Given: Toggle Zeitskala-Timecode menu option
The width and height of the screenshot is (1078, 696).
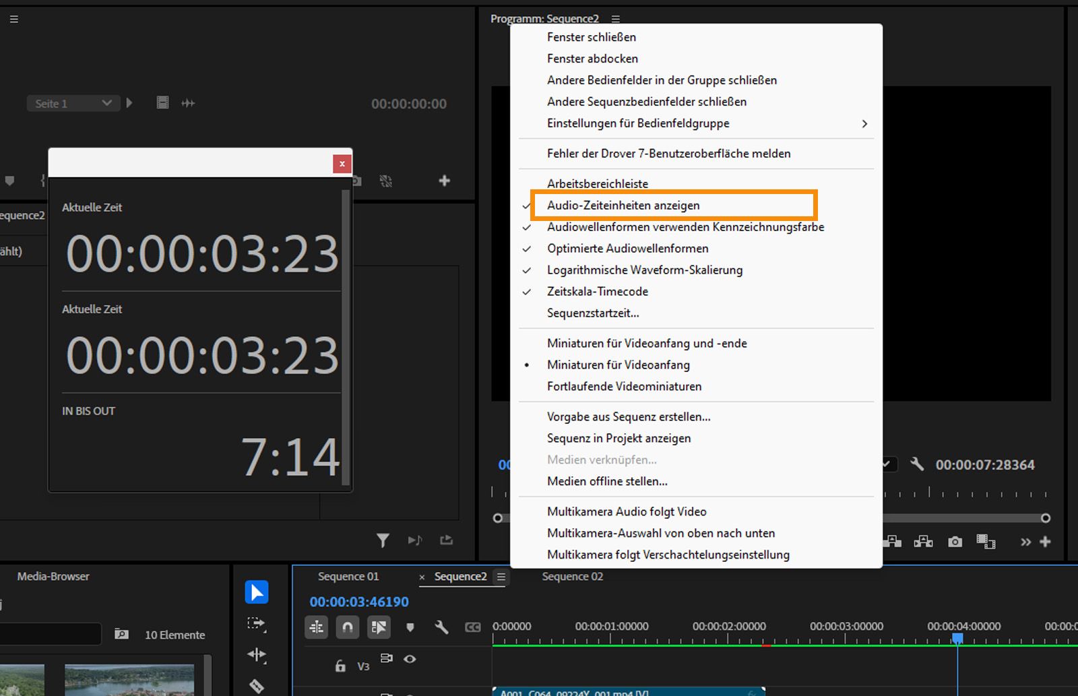Looking at the screenshot, I should [x=597, y=292].
